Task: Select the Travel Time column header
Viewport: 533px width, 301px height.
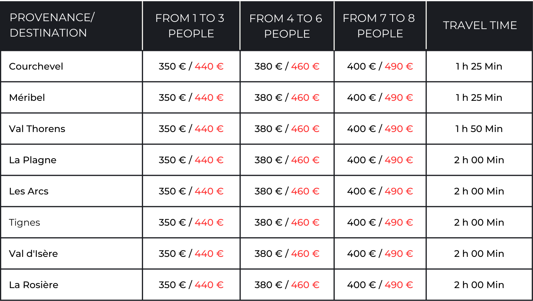Action: pos(480,25)
